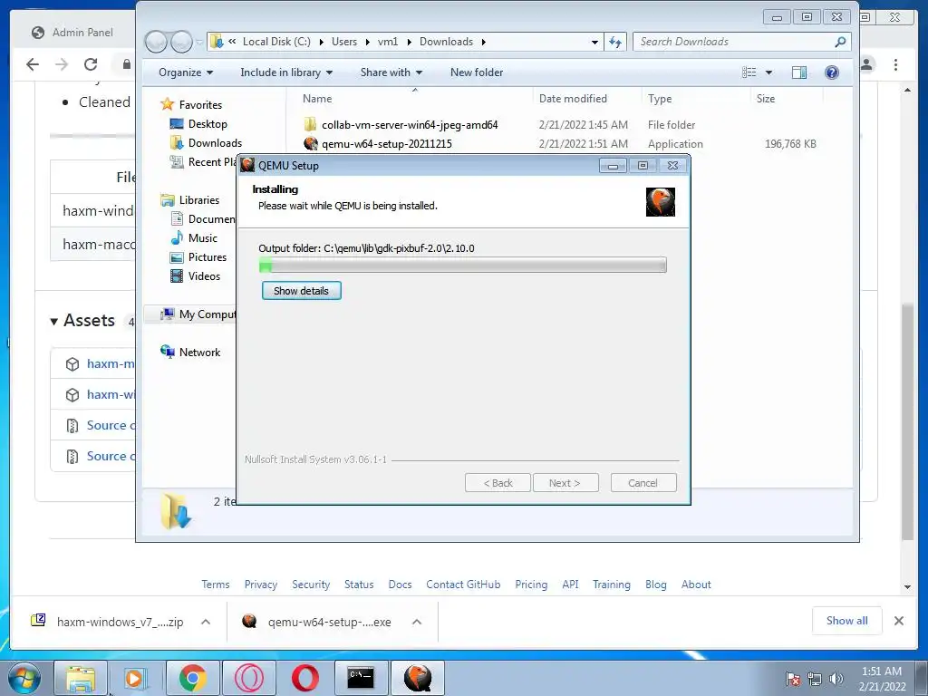Open the Share with dropdown
Viewport: 928px width, 696px height.
pyautogui.click(x=391, y=72)
